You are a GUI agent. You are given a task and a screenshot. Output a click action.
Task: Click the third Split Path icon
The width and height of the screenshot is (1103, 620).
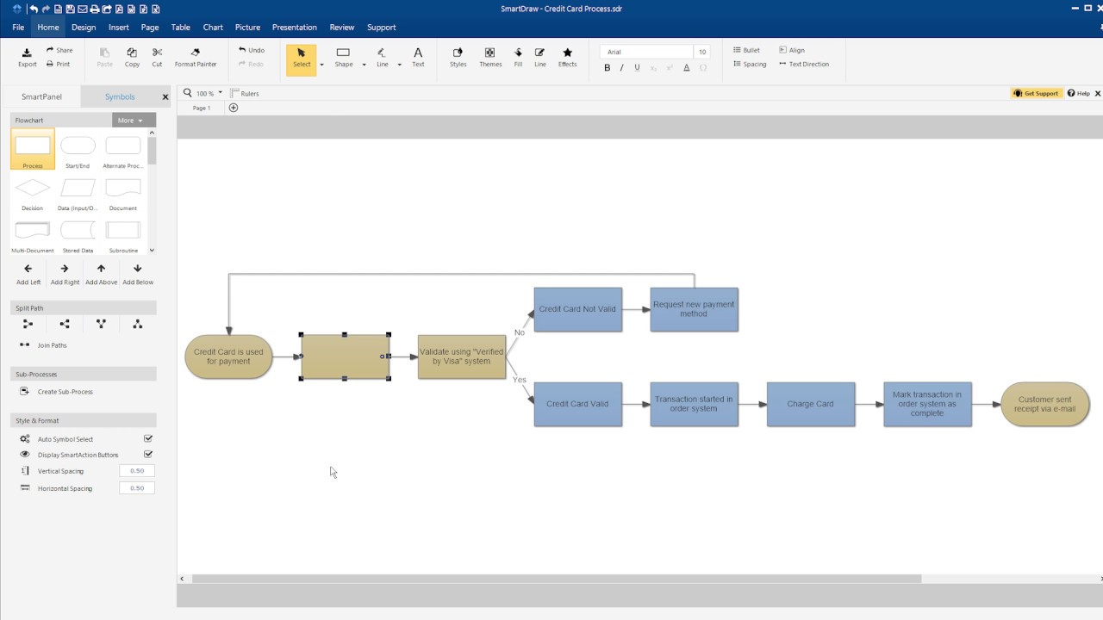coord(101,324)
